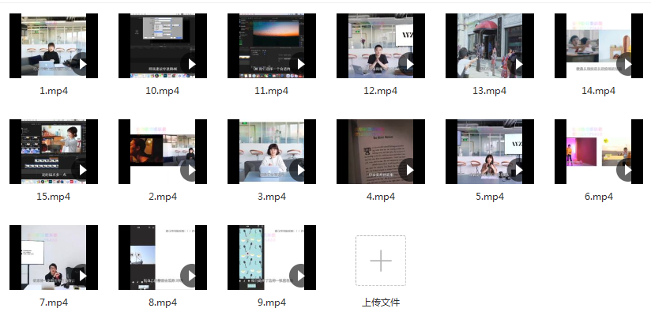Play the 1.mp4 video via its play icon
The image size is (651, 312).
point(82,64)
